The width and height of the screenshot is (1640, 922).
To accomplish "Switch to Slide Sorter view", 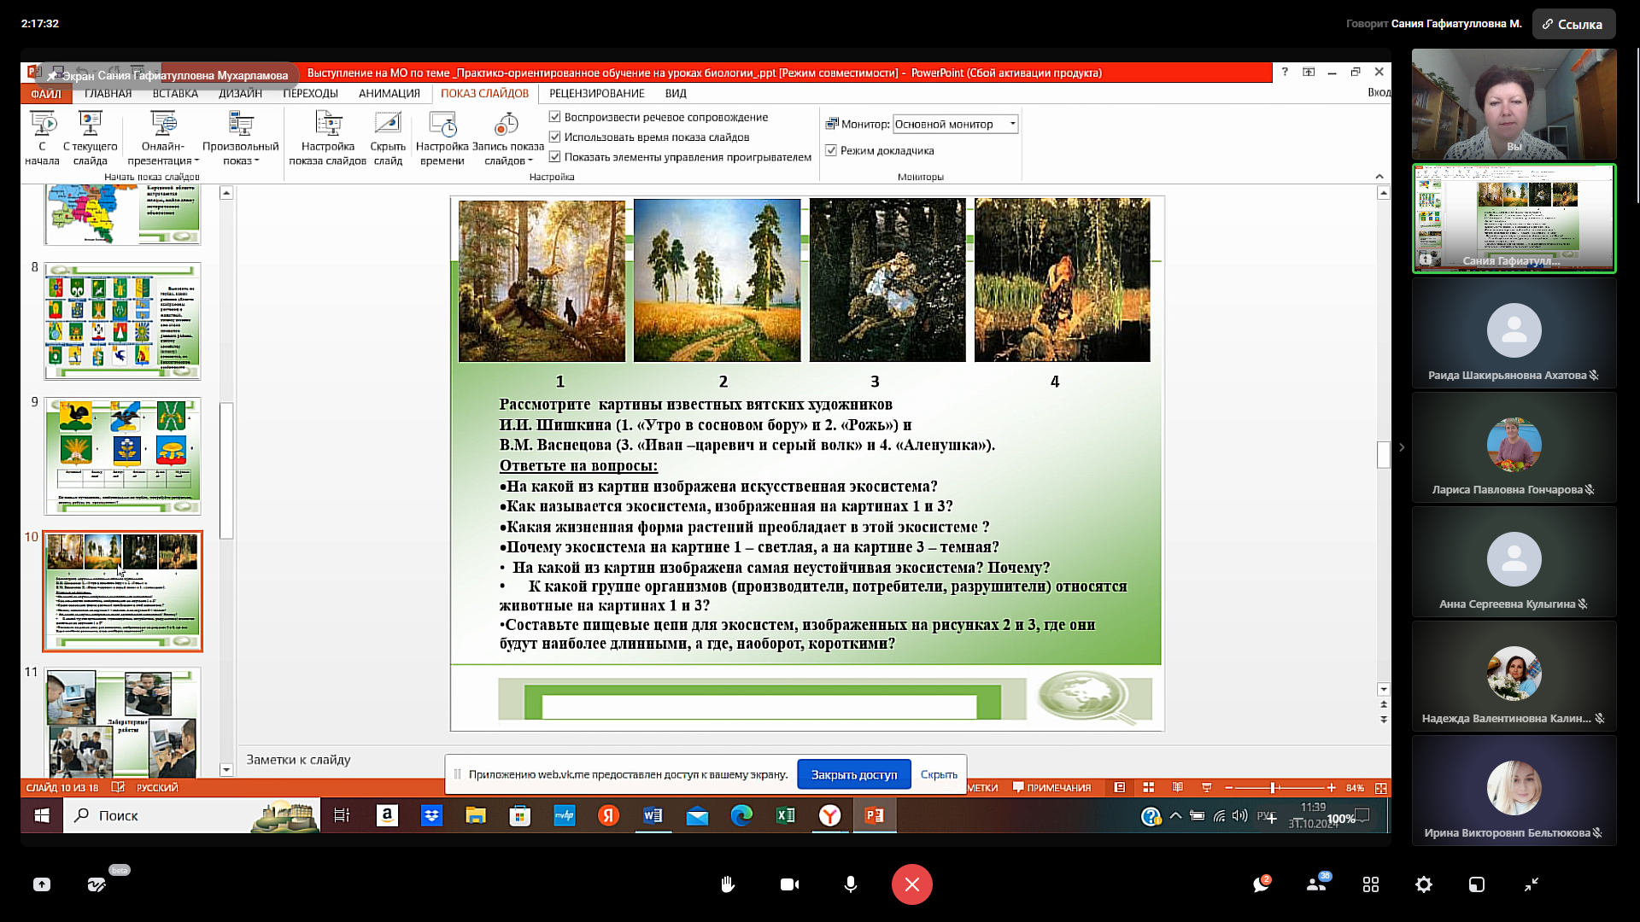I will pyautogui.click(x=1149, y=787).
